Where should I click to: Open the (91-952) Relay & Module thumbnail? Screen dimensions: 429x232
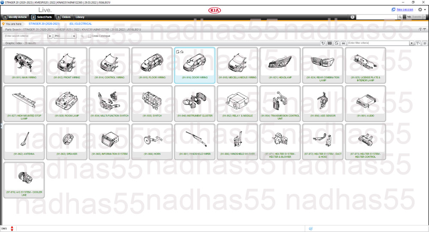[238, 104]
